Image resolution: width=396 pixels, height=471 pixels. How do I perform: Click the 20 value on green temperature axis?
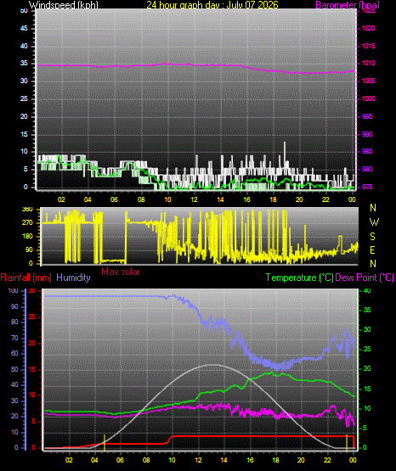coord(367,368)
